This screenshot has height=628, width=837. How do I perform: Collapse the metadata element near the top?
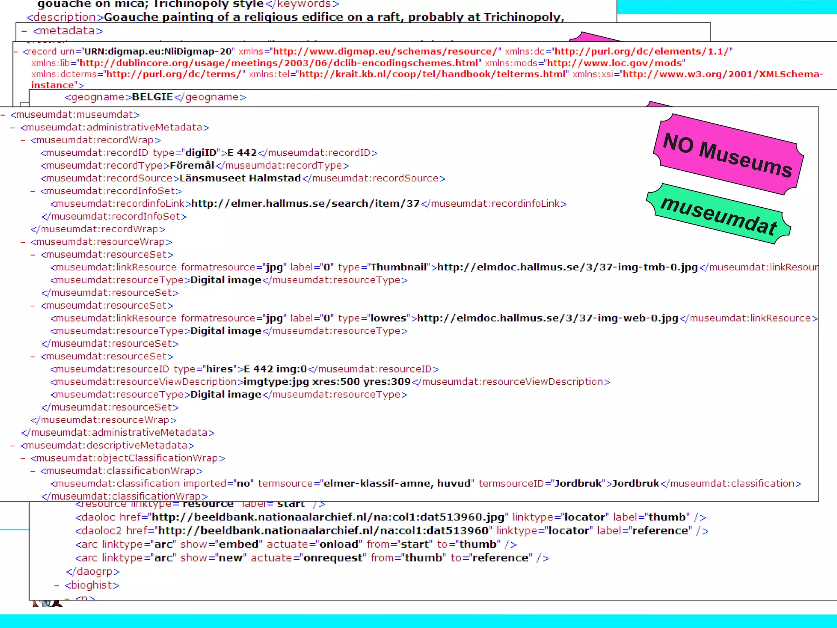(x=25, y=31)
